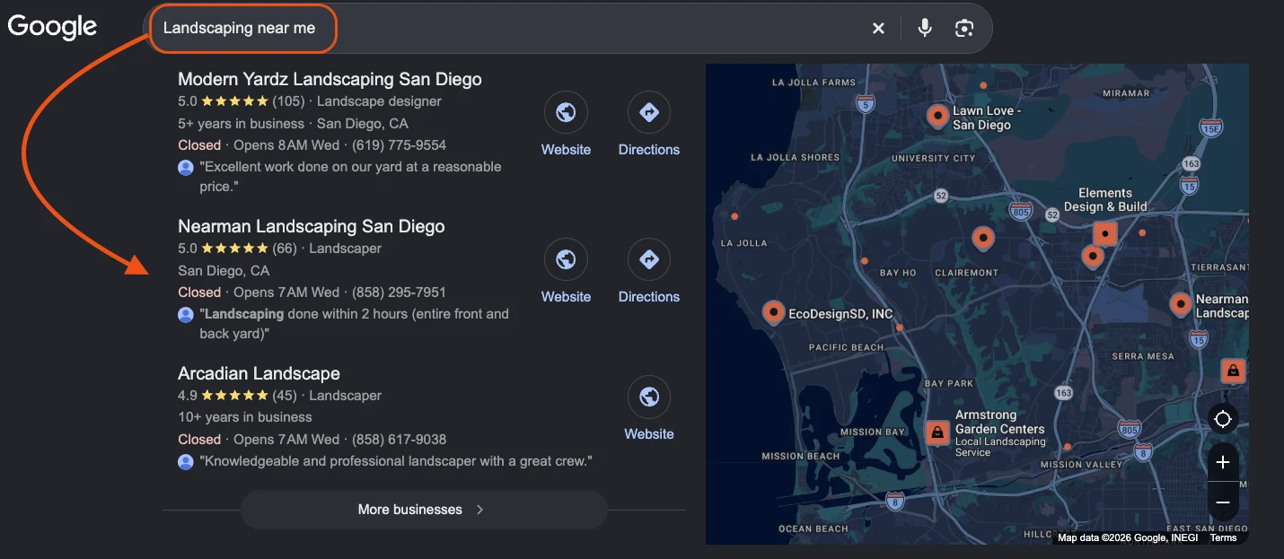Center the map on my location
This screenshot has height=559, width=1284.
(1222, 419)
